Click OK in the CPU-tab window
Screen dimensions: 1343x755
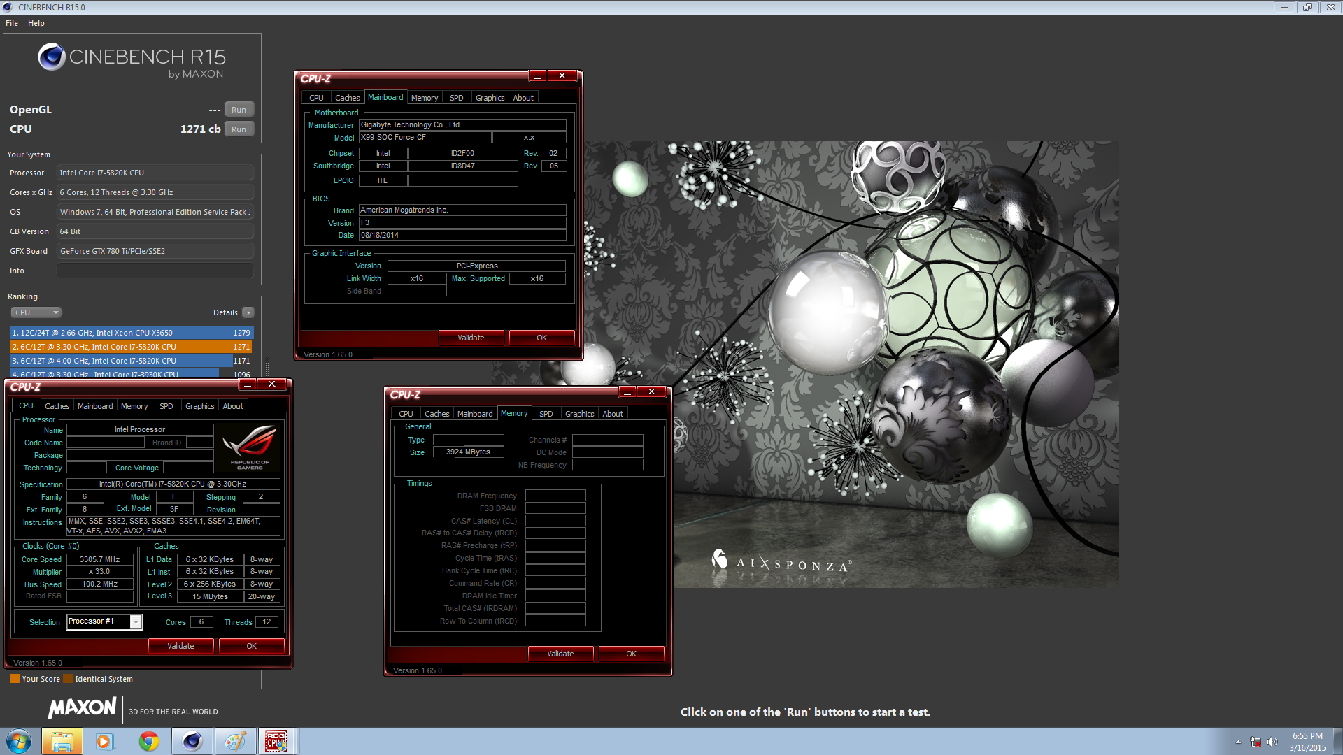[251, 646]
